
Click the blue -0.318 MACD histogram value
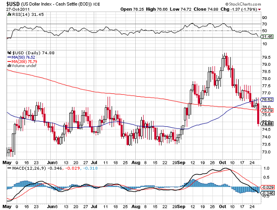[90, 168]
